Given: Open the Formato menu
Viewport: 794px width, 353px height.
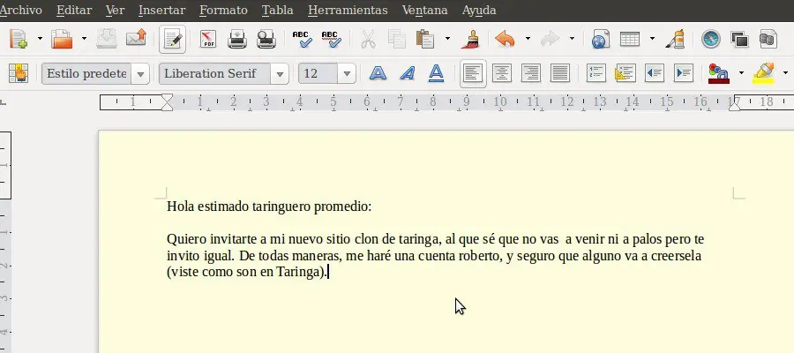Looking at the screenshot, I should pyautogui.click(x=223, y=10).
